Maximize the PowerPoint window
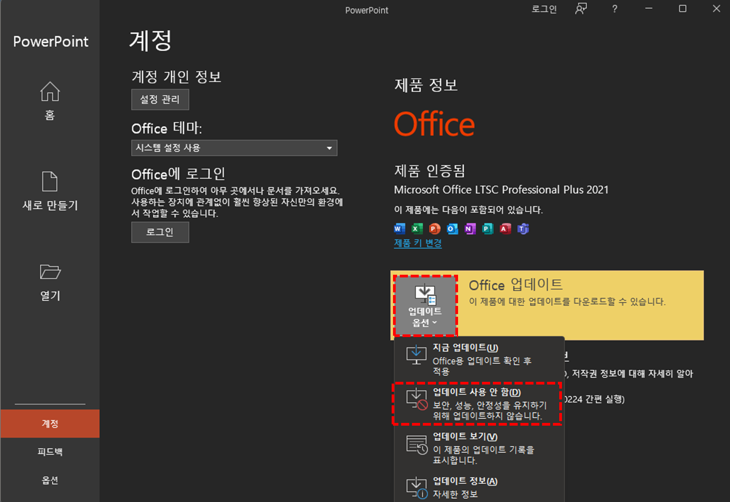 [683, 9]
